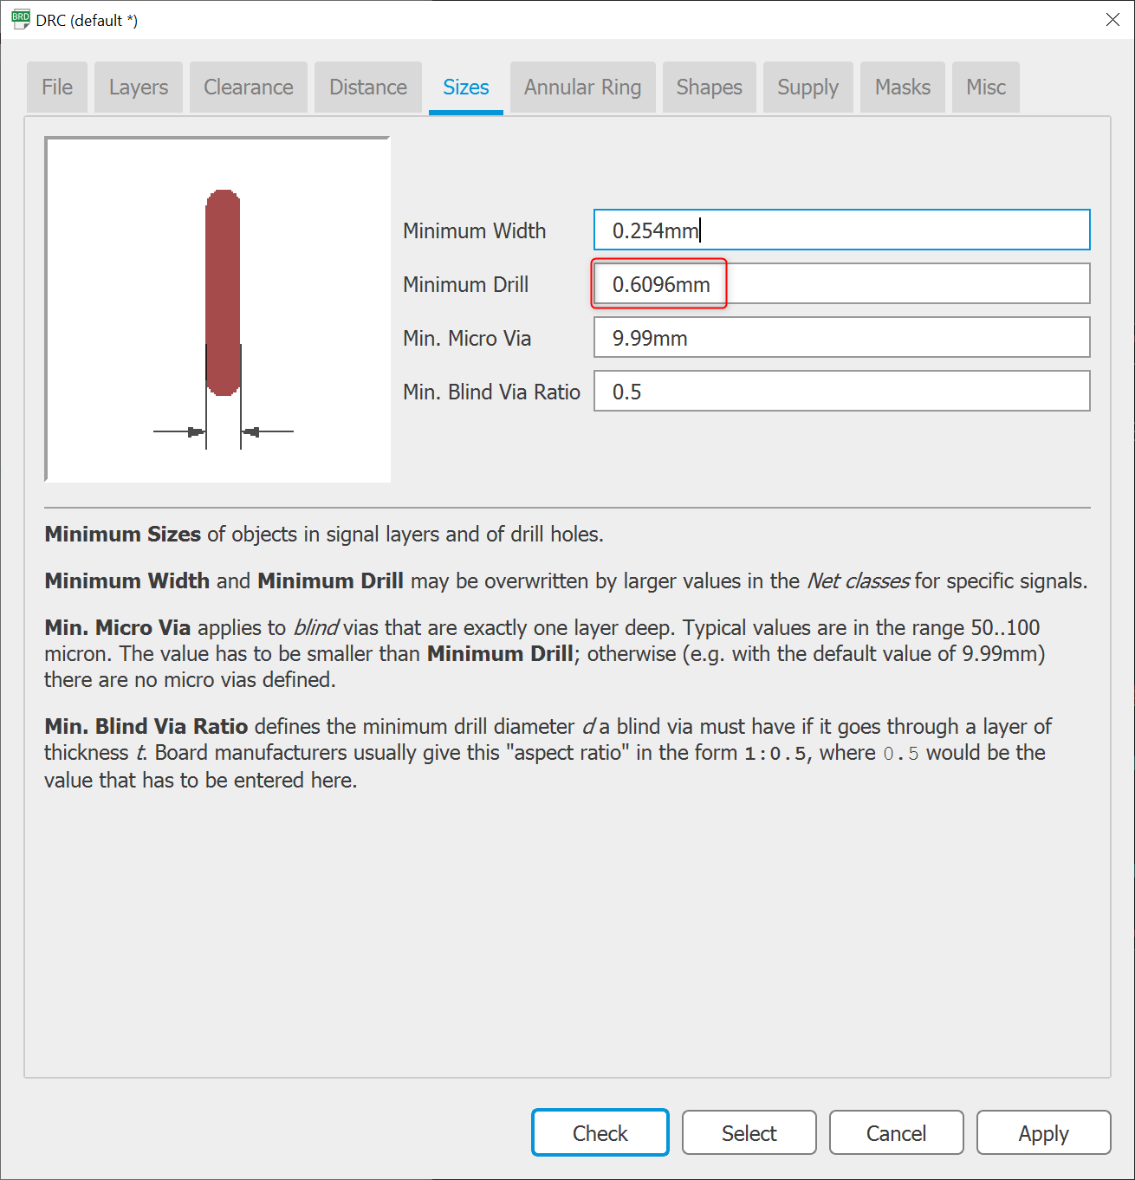Click the Min. Micro Via value field
The image size is (1135, 1180).
[840, 337]
